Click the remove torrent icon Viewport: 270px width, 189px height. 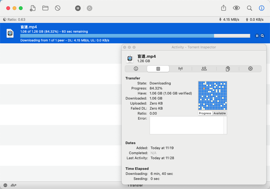(x=58, y=8)
